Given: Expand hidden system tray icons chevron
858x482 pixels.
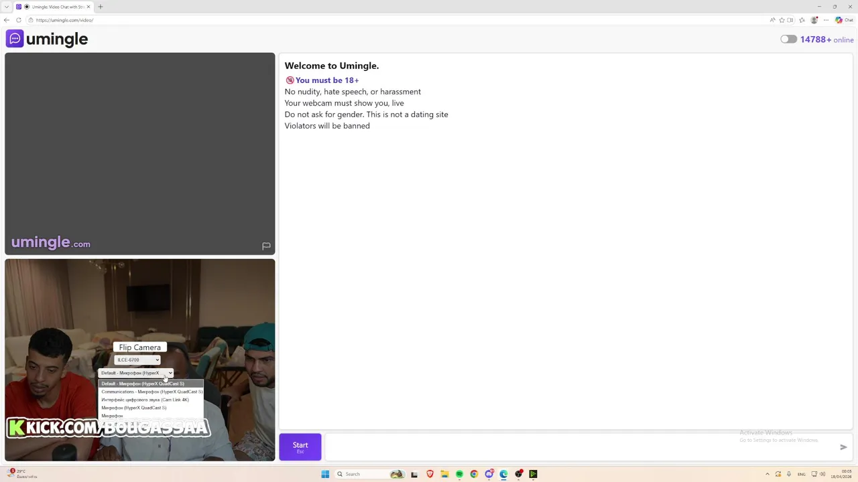Looking at the screenshot, I should click(768, 474).
